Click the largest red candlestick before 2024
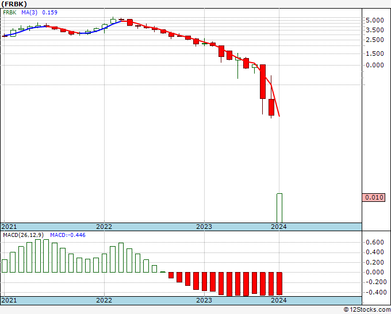Image resolution: width=391 pixels, height=314 pixels. point(263,82)
